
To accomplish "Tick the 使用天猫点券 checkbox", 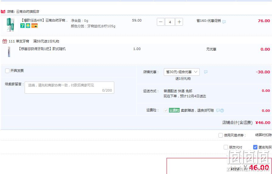I will click(220, 135).
